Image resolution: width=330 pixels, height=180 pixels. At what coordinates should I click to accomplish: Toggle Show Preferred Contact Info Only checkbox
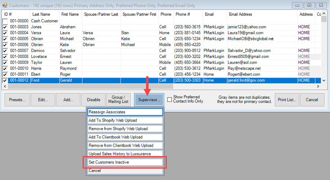pos(170,100)
